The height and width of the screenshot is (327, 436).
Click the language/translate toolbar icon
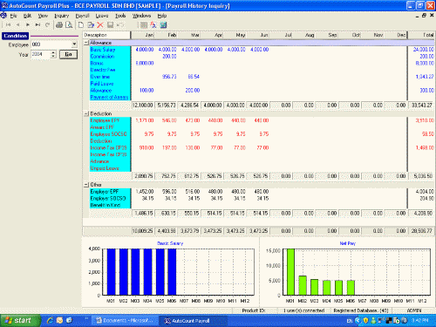(x=153, y=25)
